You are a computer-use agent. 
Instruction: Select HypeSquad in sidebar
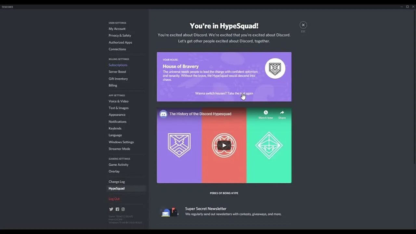[x=126, y=188]
